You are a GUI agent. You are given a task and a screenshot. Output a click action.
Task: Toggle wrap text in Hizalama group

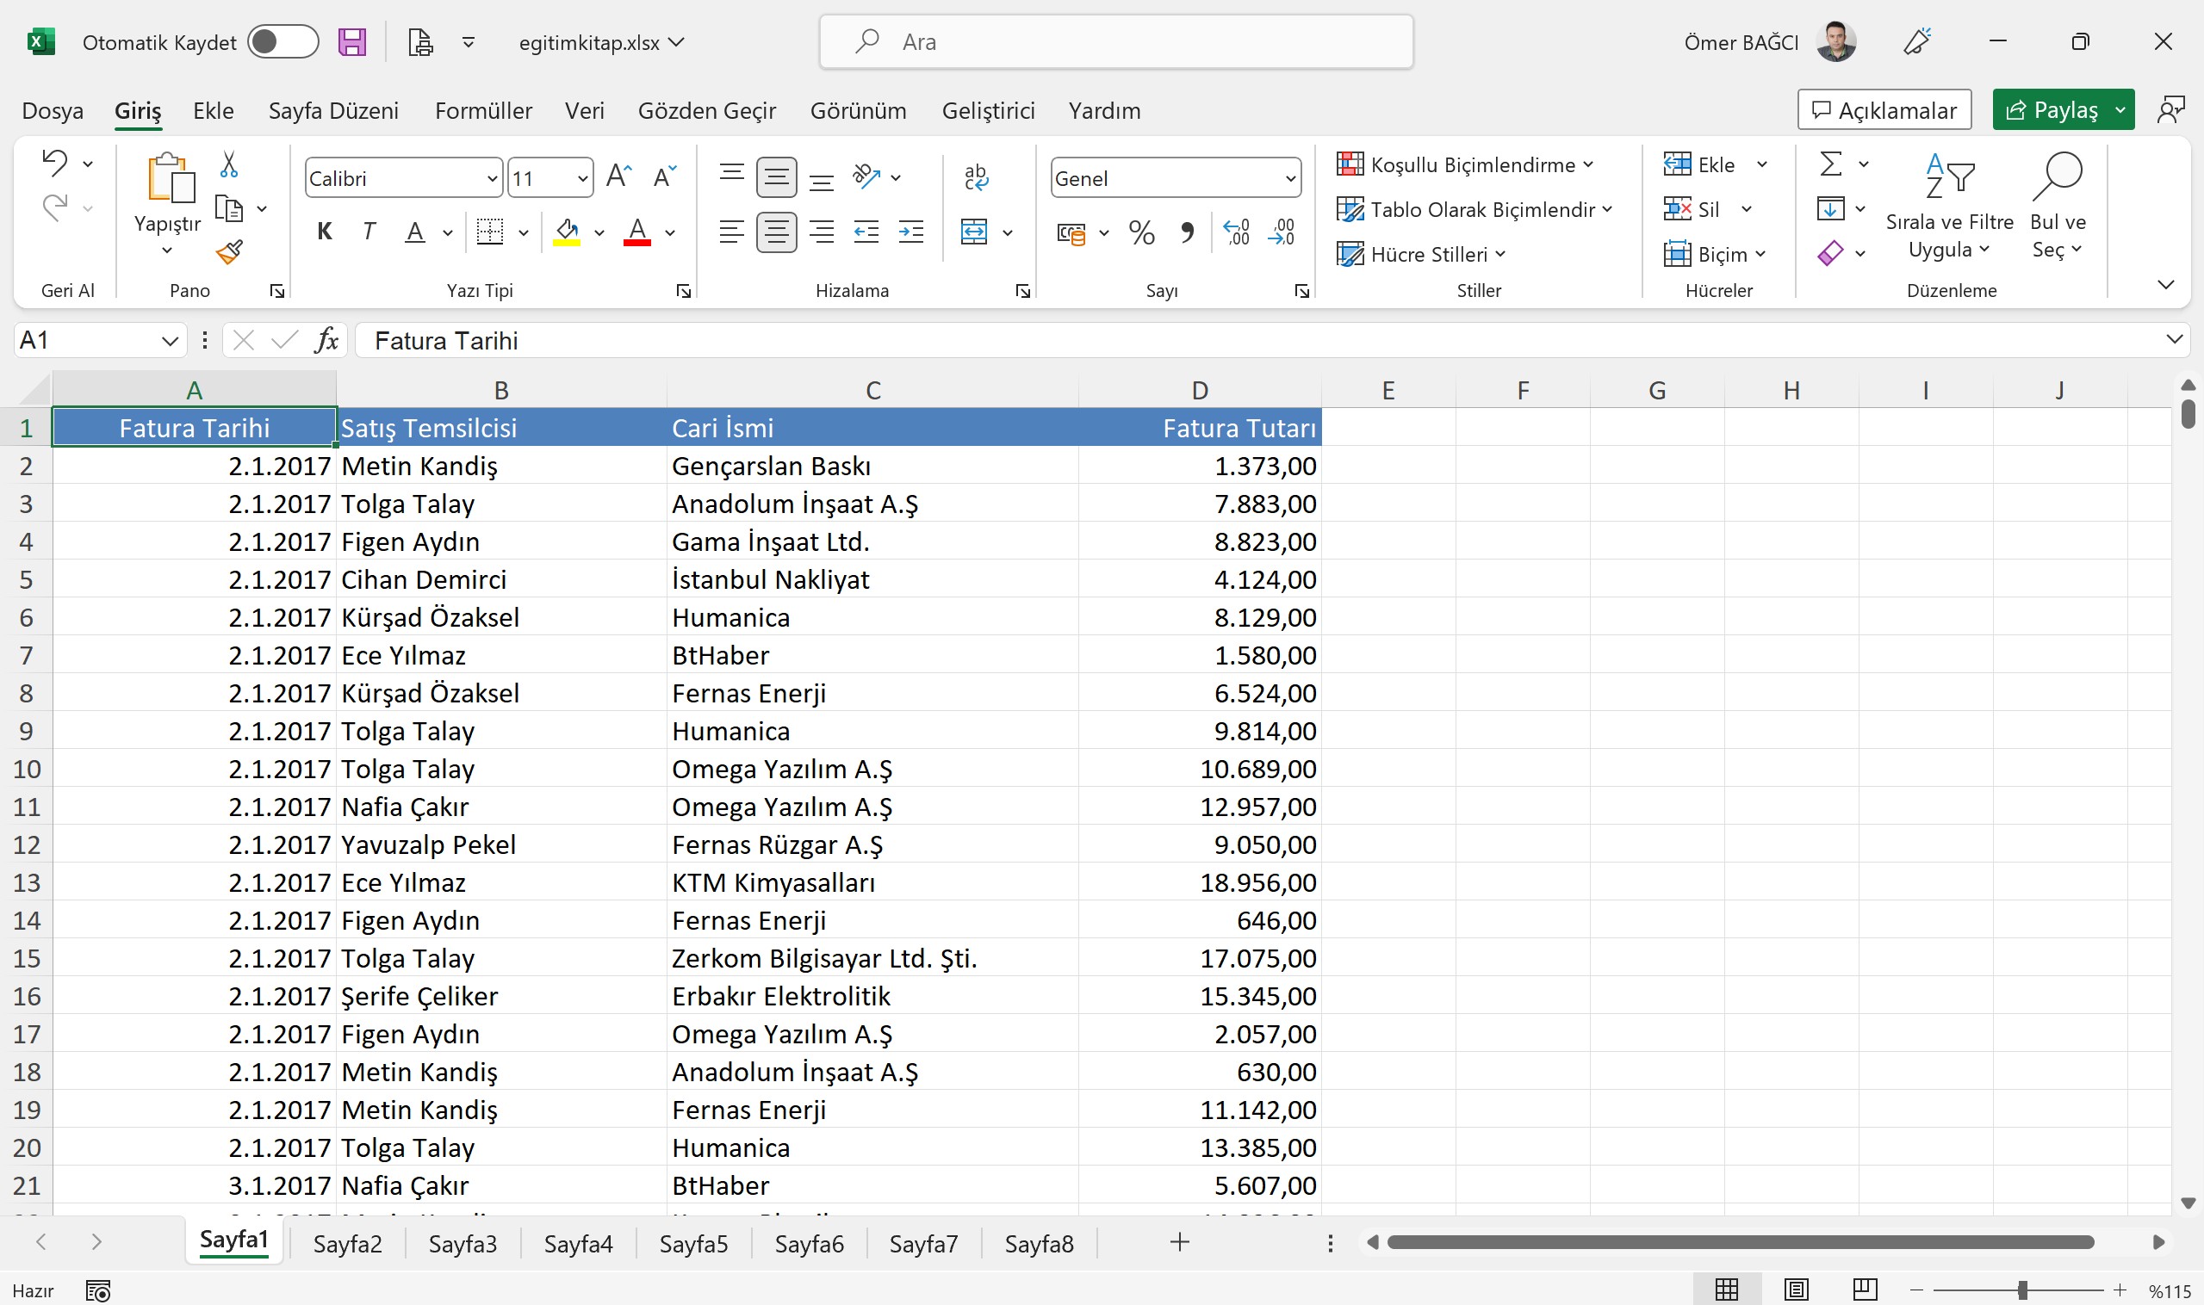(976, 176)
